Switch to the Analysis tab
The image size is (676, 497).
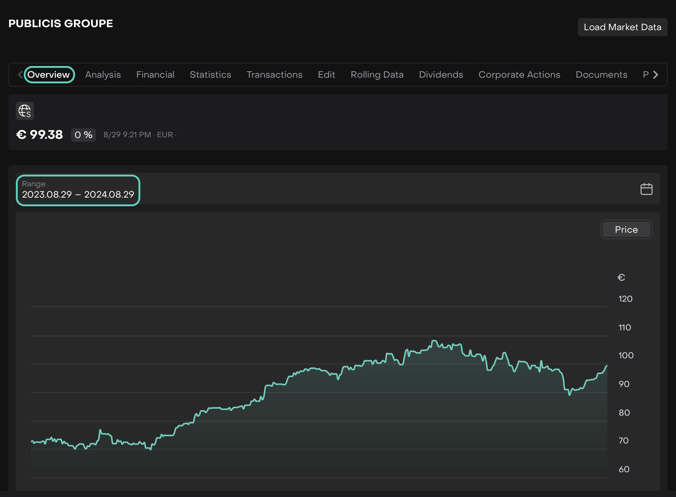tap(103, 75)
